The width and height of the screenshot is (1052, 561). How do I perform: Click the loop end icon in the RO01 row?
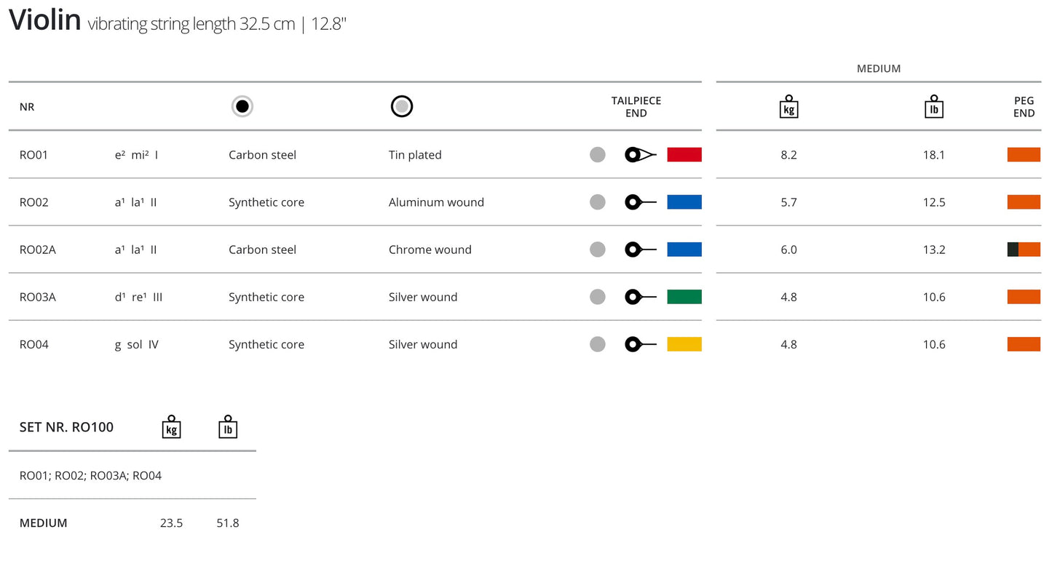pos(640,155)
